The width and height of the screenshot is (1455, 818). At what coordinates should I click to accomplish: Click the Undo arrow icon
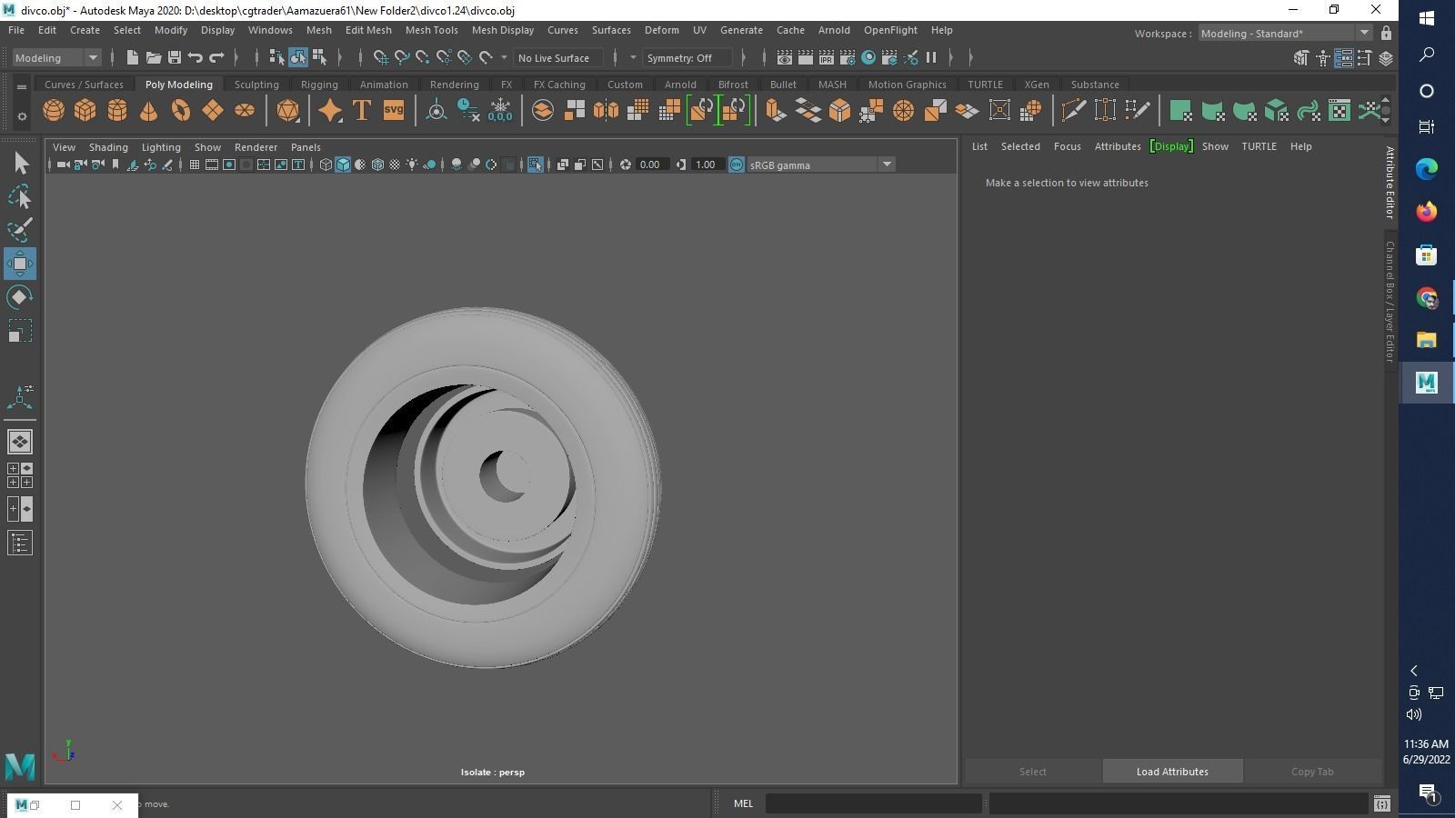(196, 57)
